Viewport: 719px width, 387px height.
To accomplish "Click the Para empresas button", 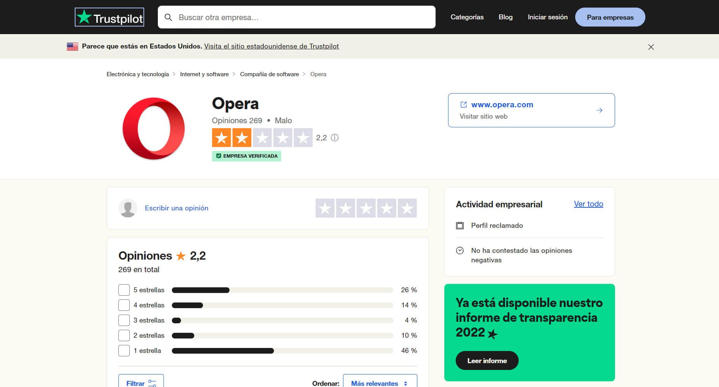I will [610, 17].
